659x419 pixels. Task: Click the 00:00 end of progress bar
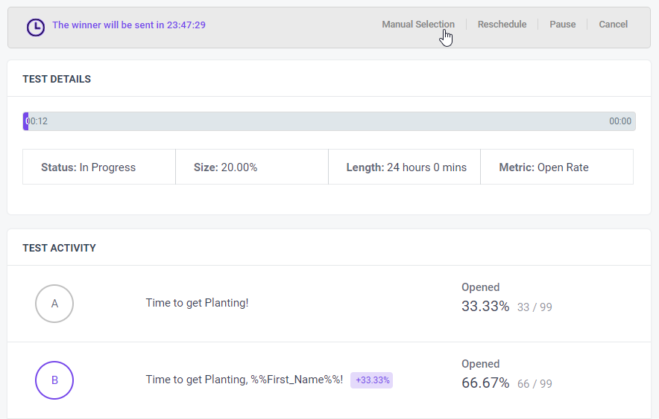coord(620,121)
